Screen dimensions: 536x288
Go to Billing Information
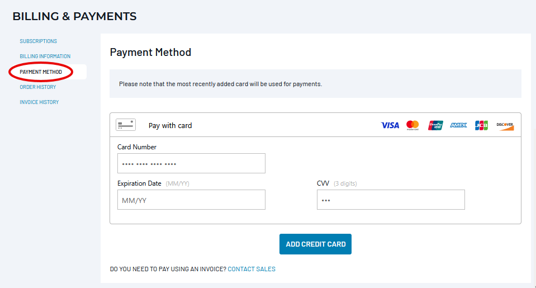[x=45, y=56]
